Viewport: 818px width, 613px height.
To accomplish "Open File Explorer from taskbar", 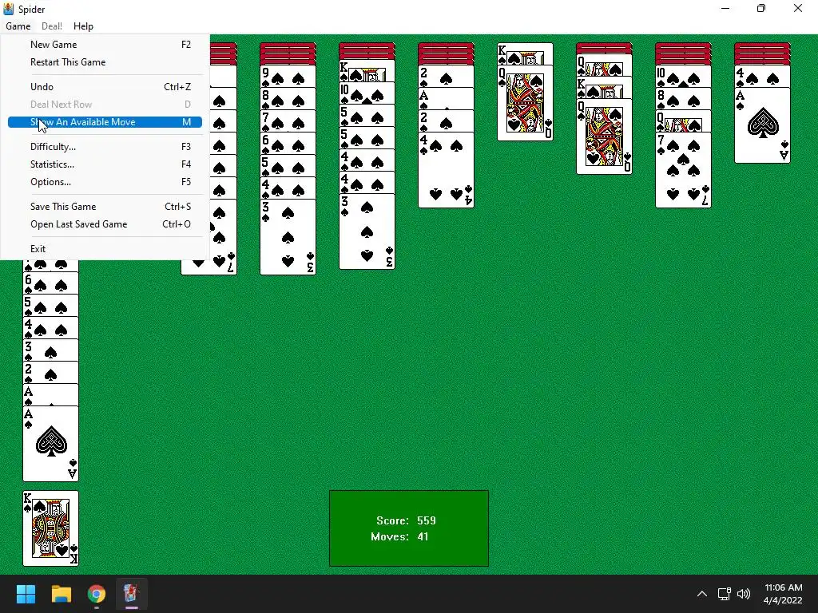I will [x=61, y=594].
